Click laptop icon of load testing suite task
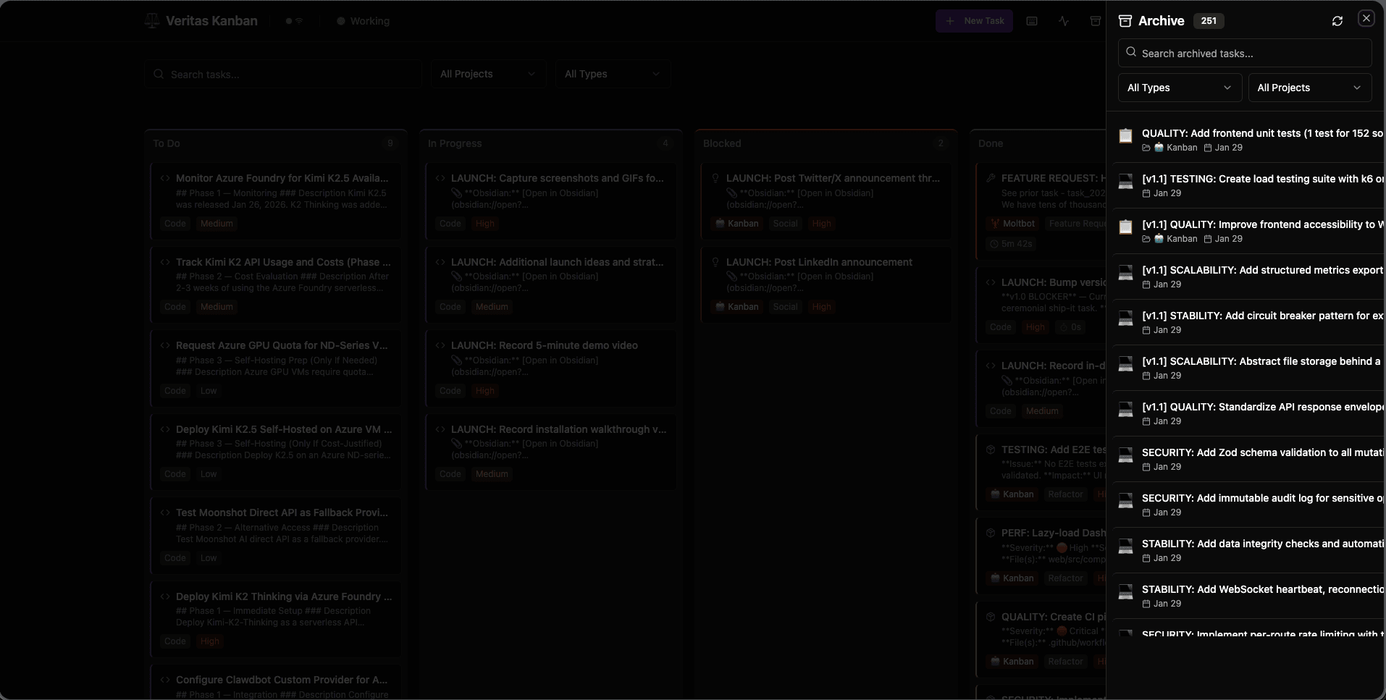The height and width of the screenshot is (700, 1386). tap(1125, 181)
